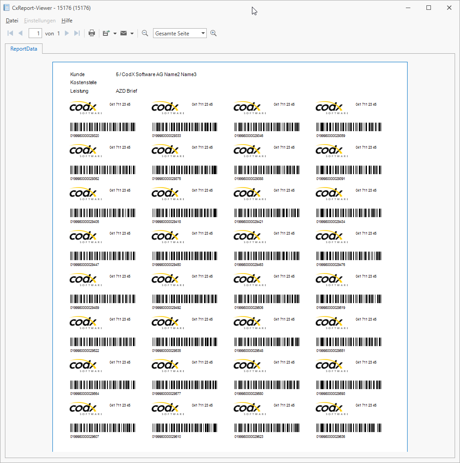The image size is (460, 463).
Task: Click barcode number 0199980000029610
Action: [x=166, y=437]
